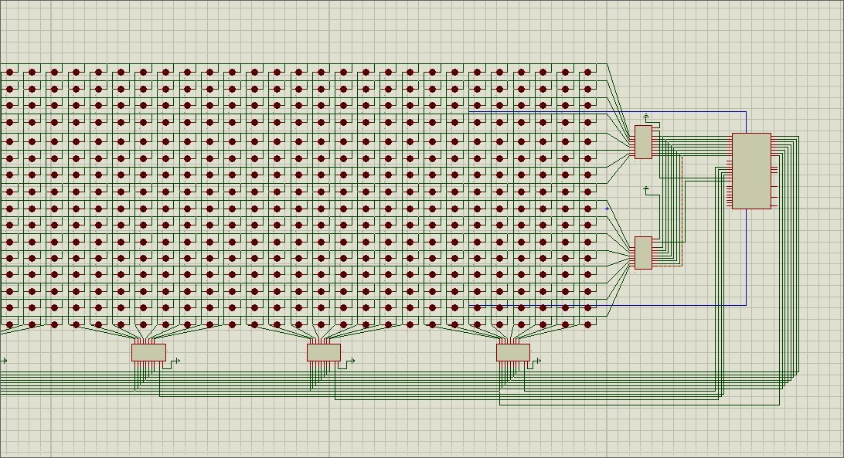Screen dimensions: 844x458
Task: Select the lower row driver IC
Action: (x=643, y=253)
